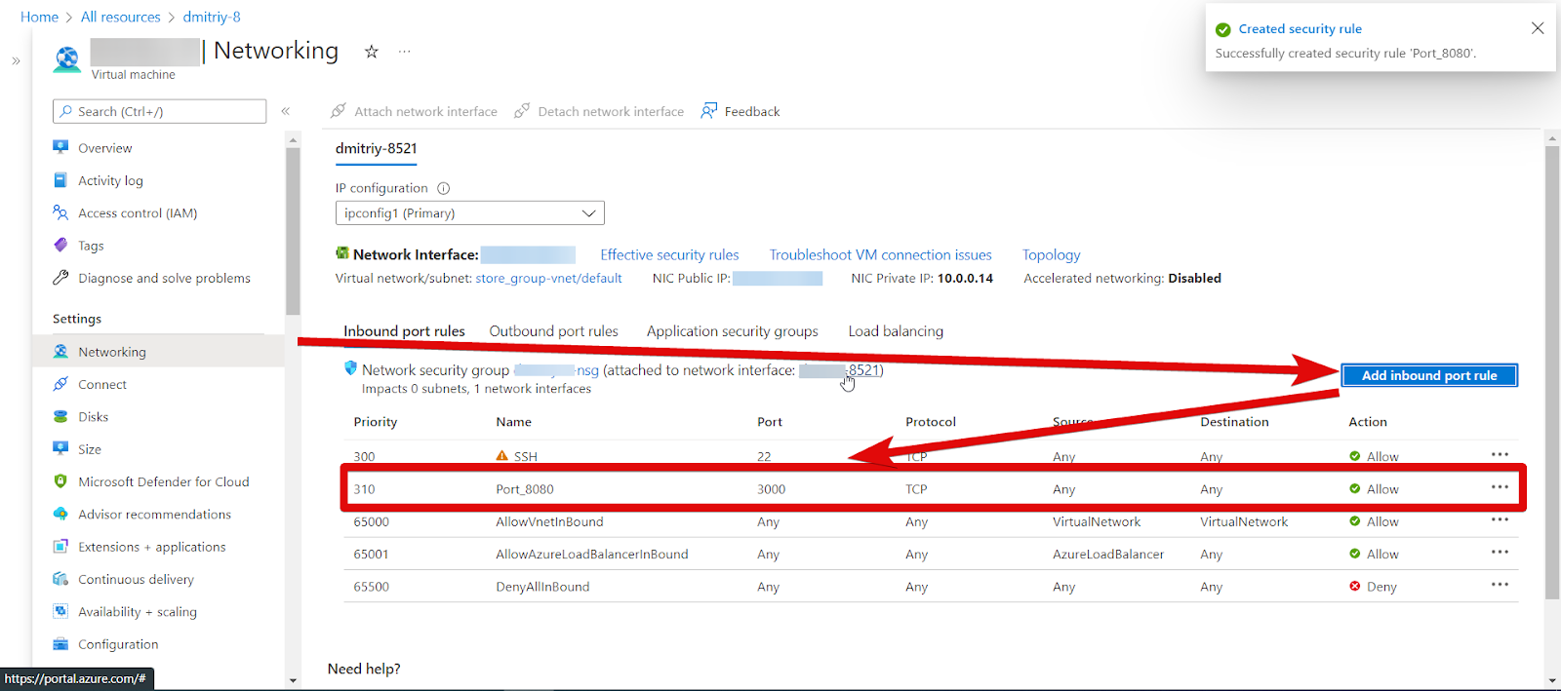Click the dmitriy-8 breadcrumb
Image resolution: width=1561 pixels, height=691 pixels.
pyautogui.click(x=212, y=17)
